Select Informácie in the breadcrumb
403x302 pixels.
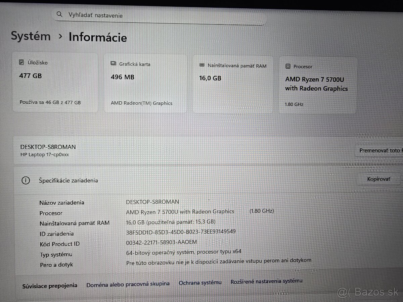click(x=97, y=37)
